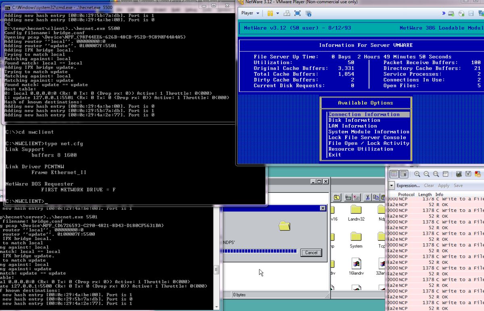Open Wireshark capture filters icon
The height and width of the screenshot is (311, 484).
(459, 174)
